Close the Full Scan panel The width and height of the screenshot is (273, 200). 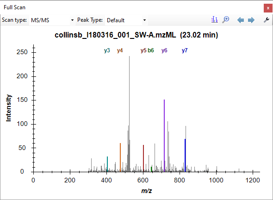pos(268,8)
